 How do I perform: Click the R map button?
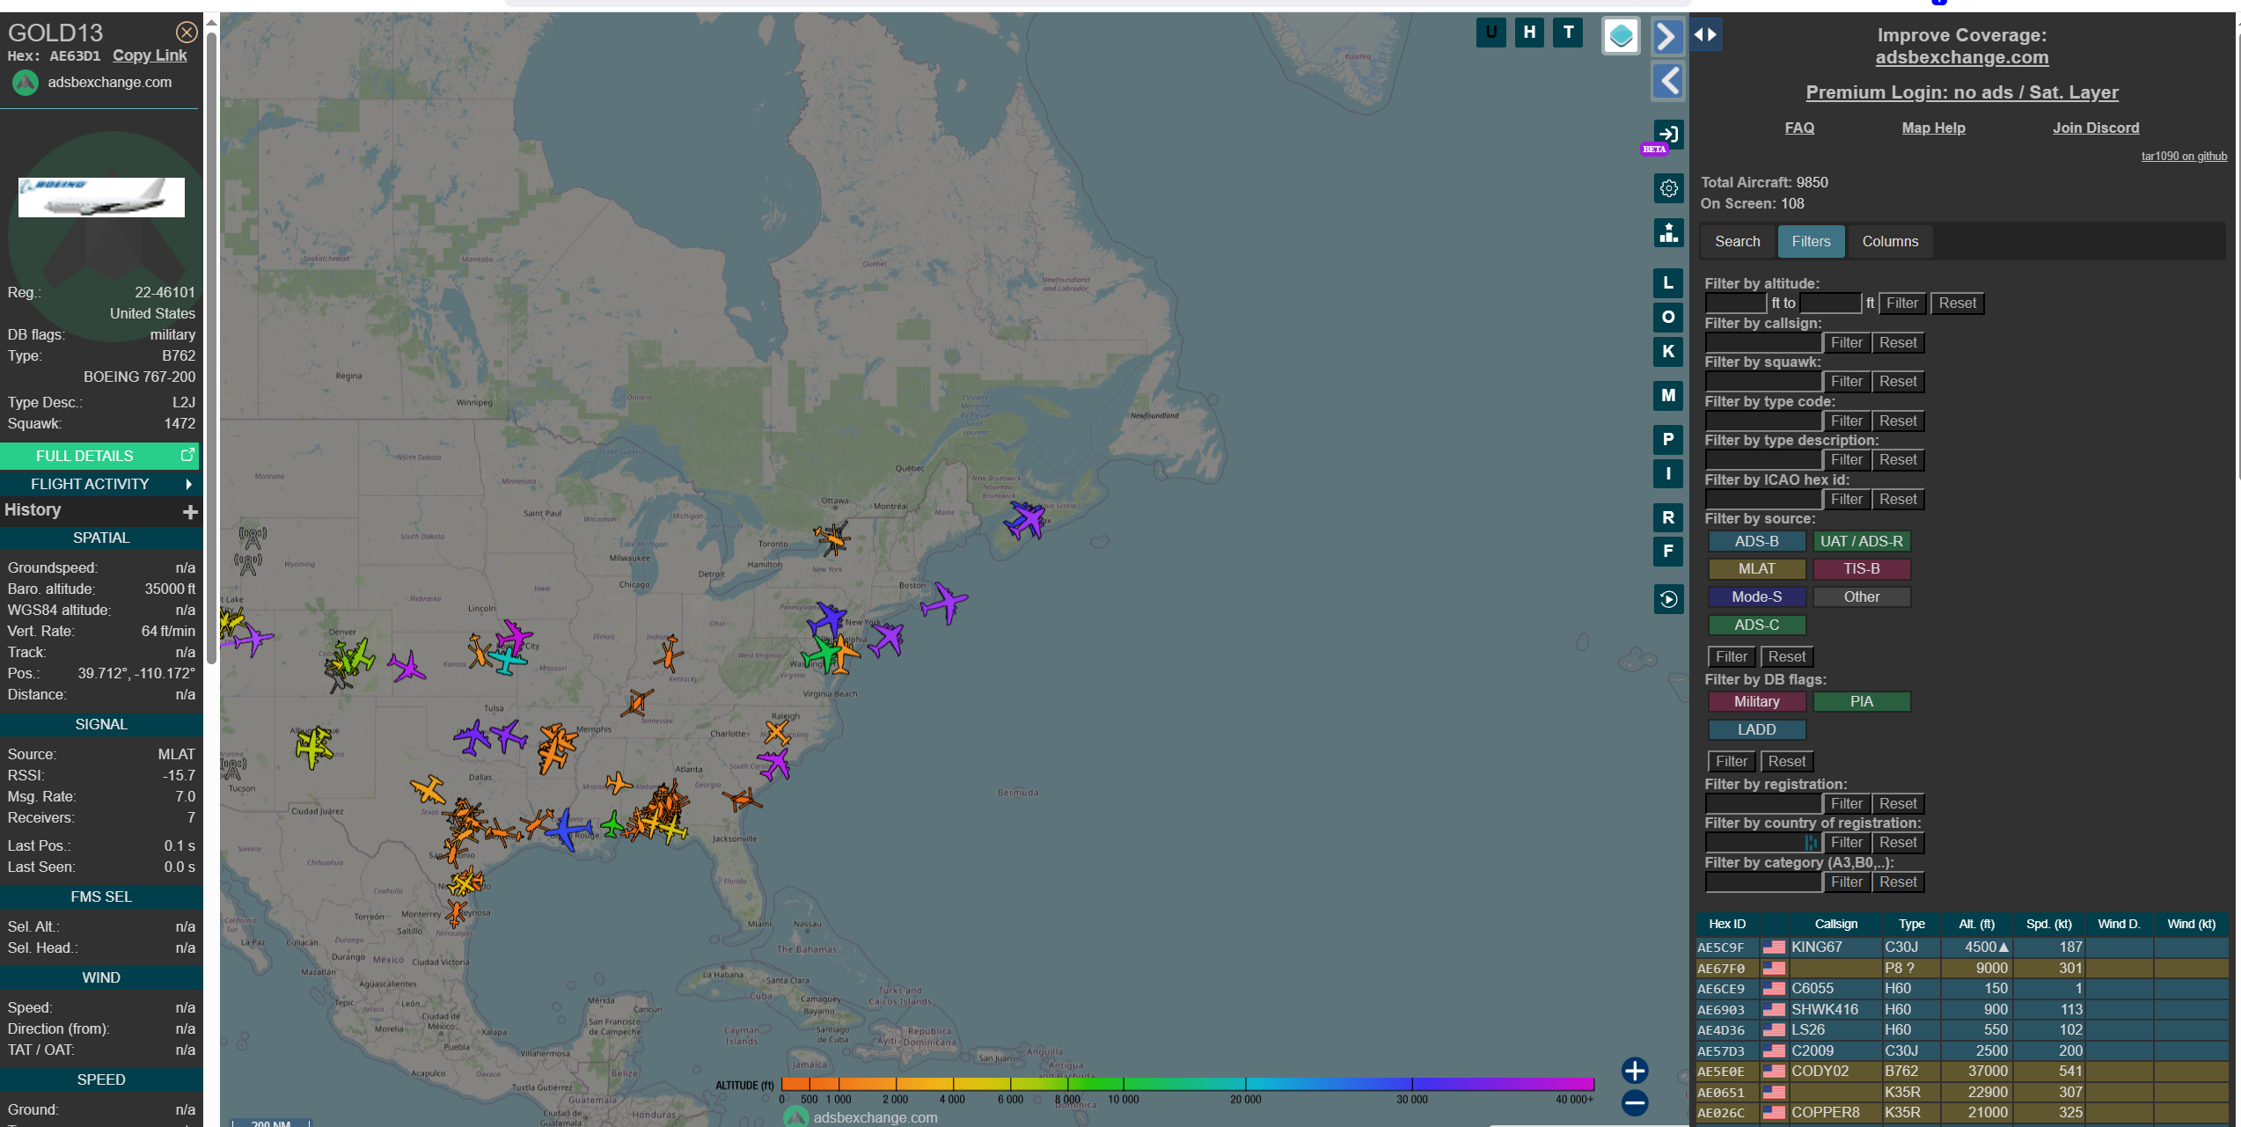coord(1668,518)
